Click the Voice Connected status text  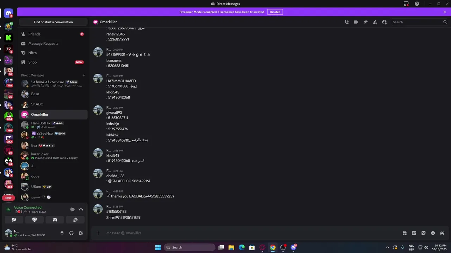[28, 208]
